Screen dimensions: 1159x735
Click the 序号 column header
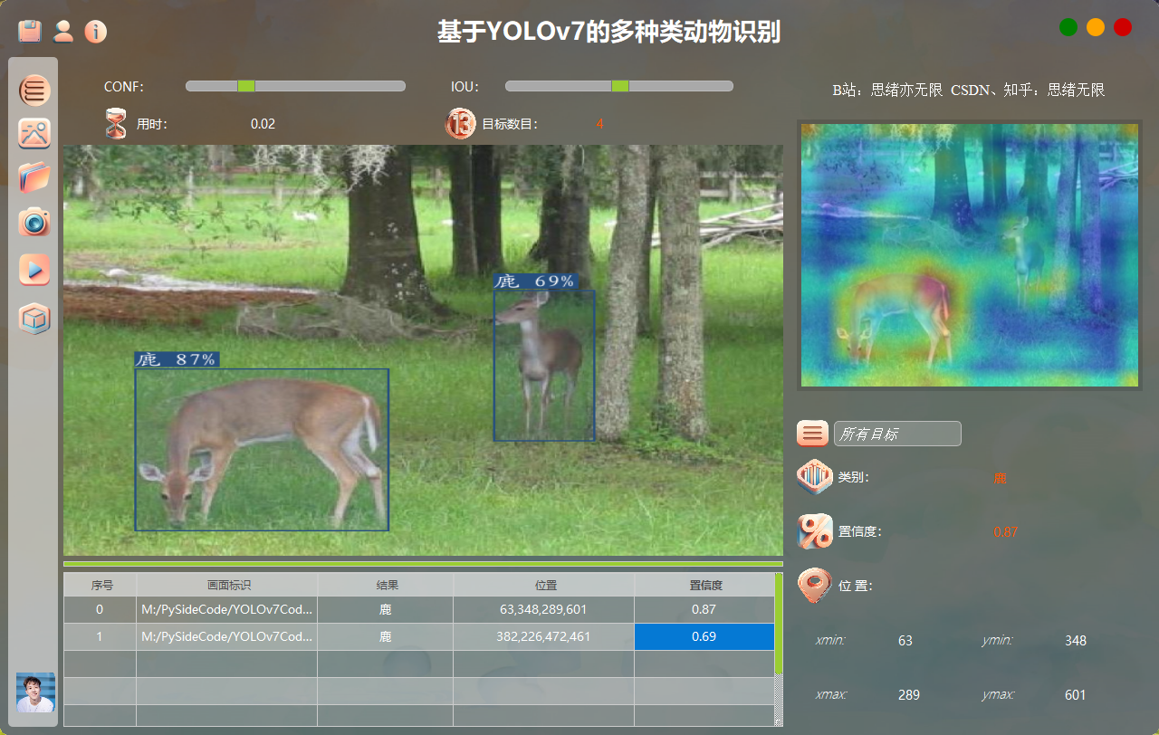100,586
